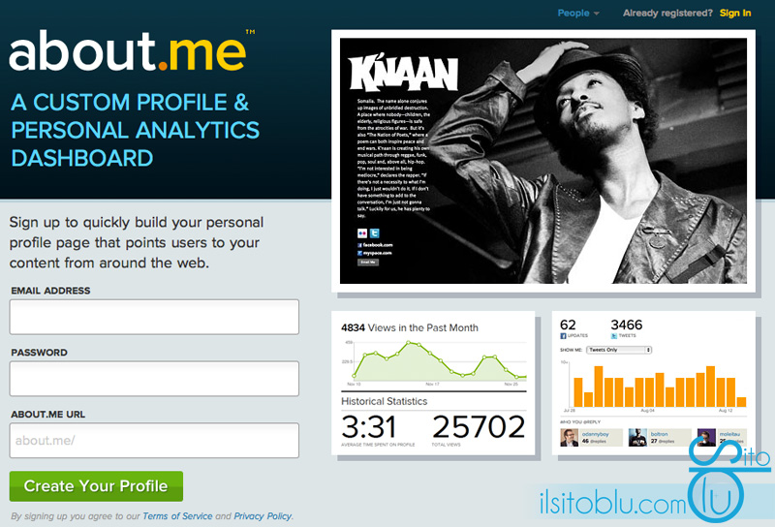Open the odannyboy avatar thumbnail
This screenshot has height=527, width=775.
[x=569, y=438]
